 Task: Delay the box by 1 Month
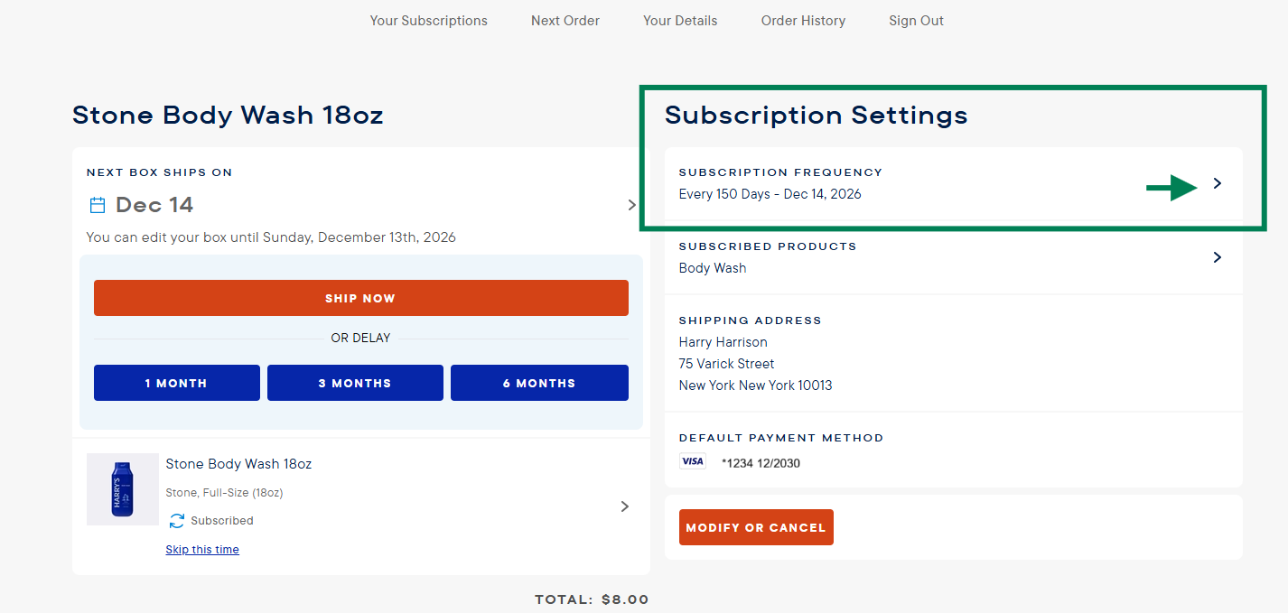pyautogui.click(x=176, y=383)
